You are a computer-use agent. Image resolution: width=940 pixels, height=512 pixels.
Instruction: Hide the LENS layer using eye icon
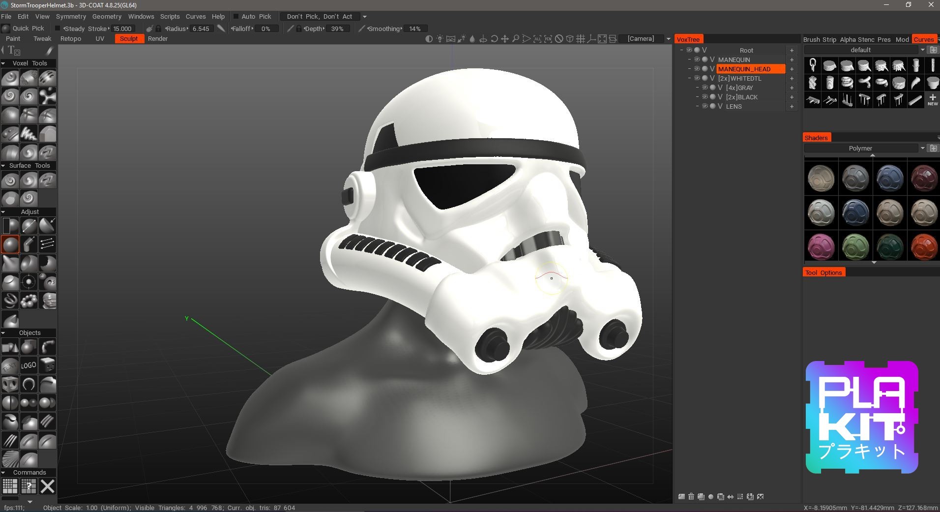tap(705, 106)
